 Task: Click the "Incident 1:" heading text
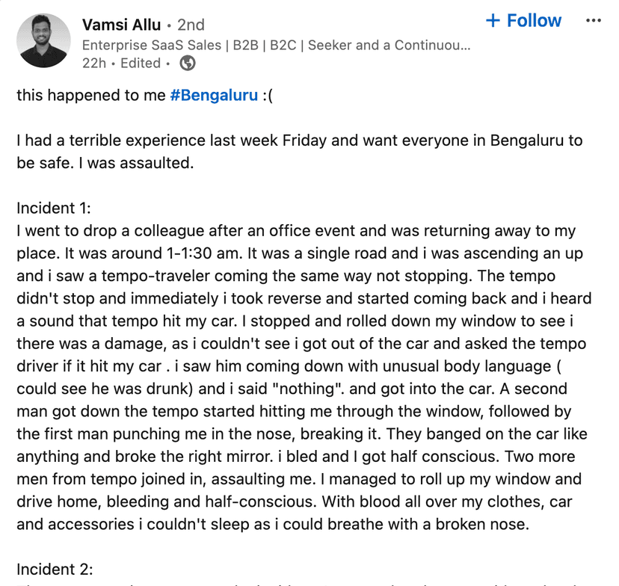point(54,209)
